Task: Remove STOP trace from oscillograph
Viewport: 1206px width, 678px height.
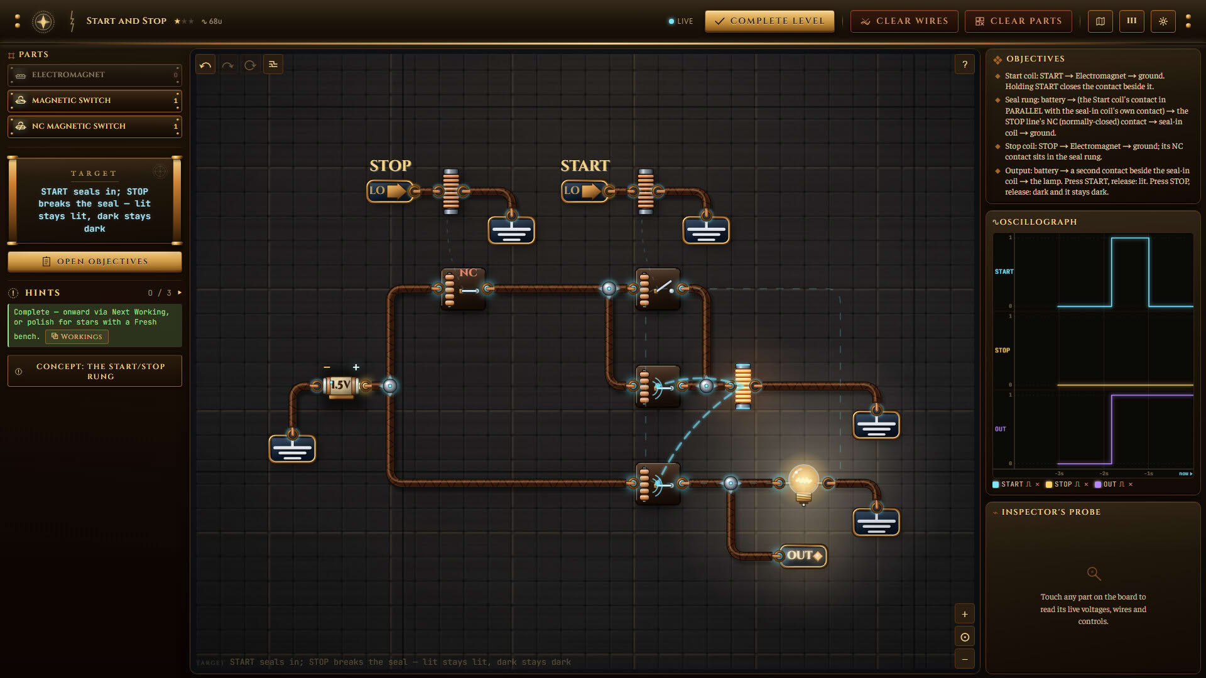Action: point(1086,485)
